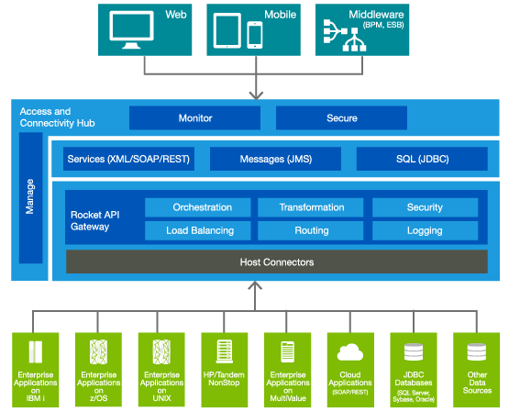Click the Middleware BPM/ESB flow icon

click(x=345, y=35)
